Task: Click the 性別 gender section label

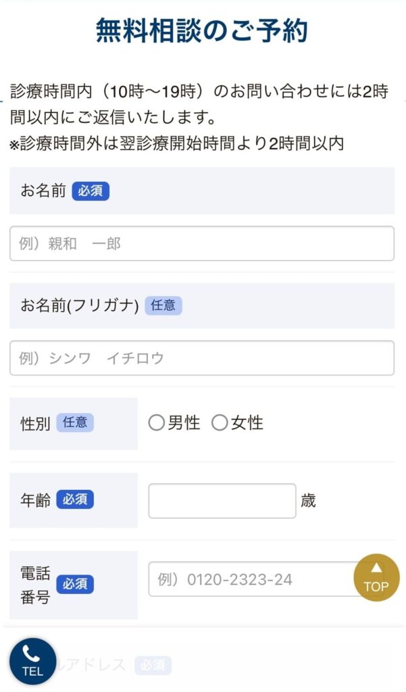Action: (32, 422)
